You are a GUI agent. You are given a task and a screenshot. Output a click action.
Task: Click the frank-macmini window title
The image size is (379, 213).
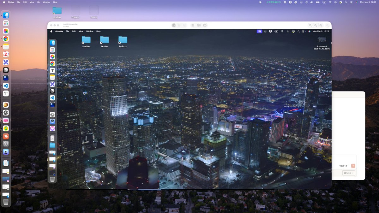[70, 24]
